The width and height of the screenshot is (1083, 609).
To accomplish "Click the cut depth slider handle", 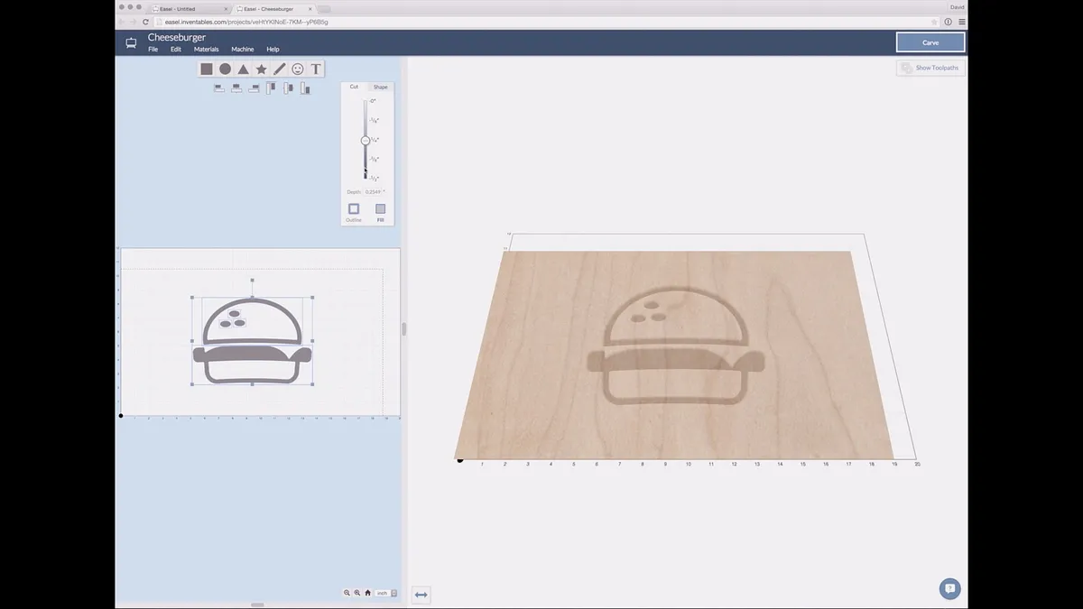I will click(366, 141).
